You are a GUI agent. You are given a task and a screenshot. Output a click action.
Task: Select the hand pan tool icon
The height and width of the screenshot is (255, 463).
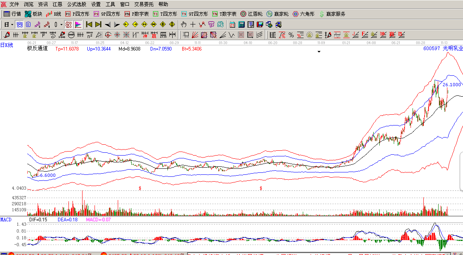pos(184,24)
